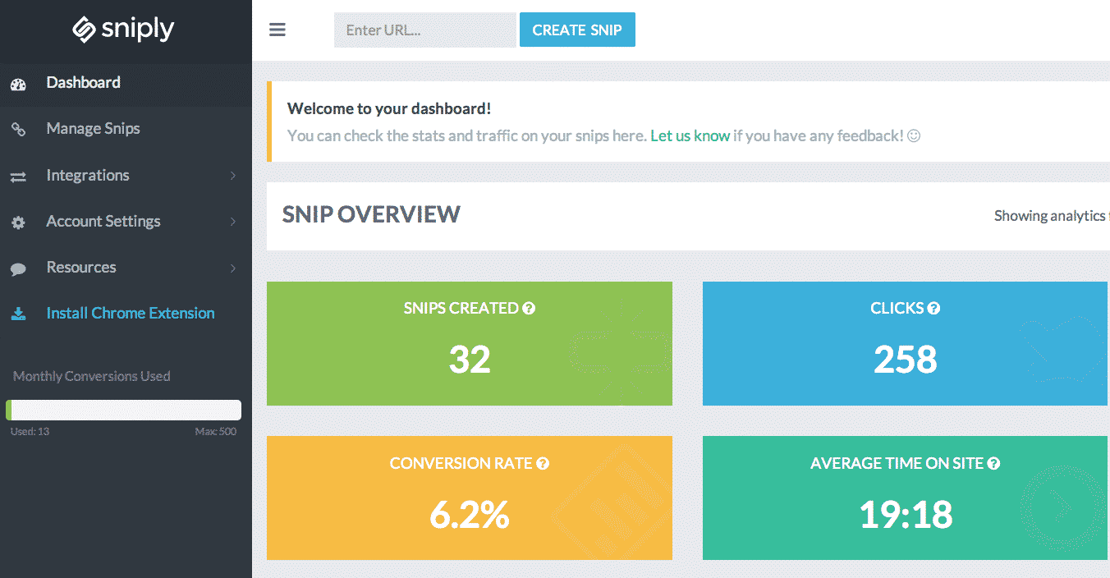The width and height of the screenshot is (1110, 578).
Task: Select the Dashboard menu item
Action: (83, 83)
